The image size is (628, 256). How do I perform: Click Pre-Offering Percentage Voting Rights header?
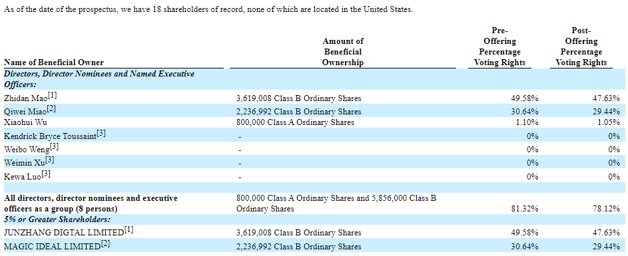[500, 47]
